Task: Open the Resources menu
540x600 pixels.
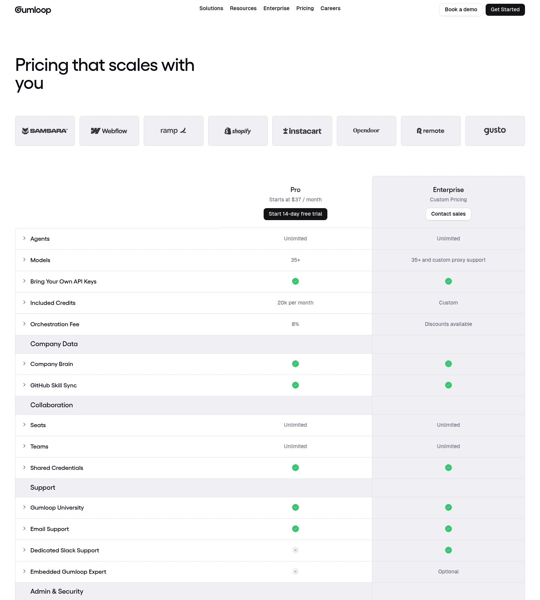Action: 243,8
